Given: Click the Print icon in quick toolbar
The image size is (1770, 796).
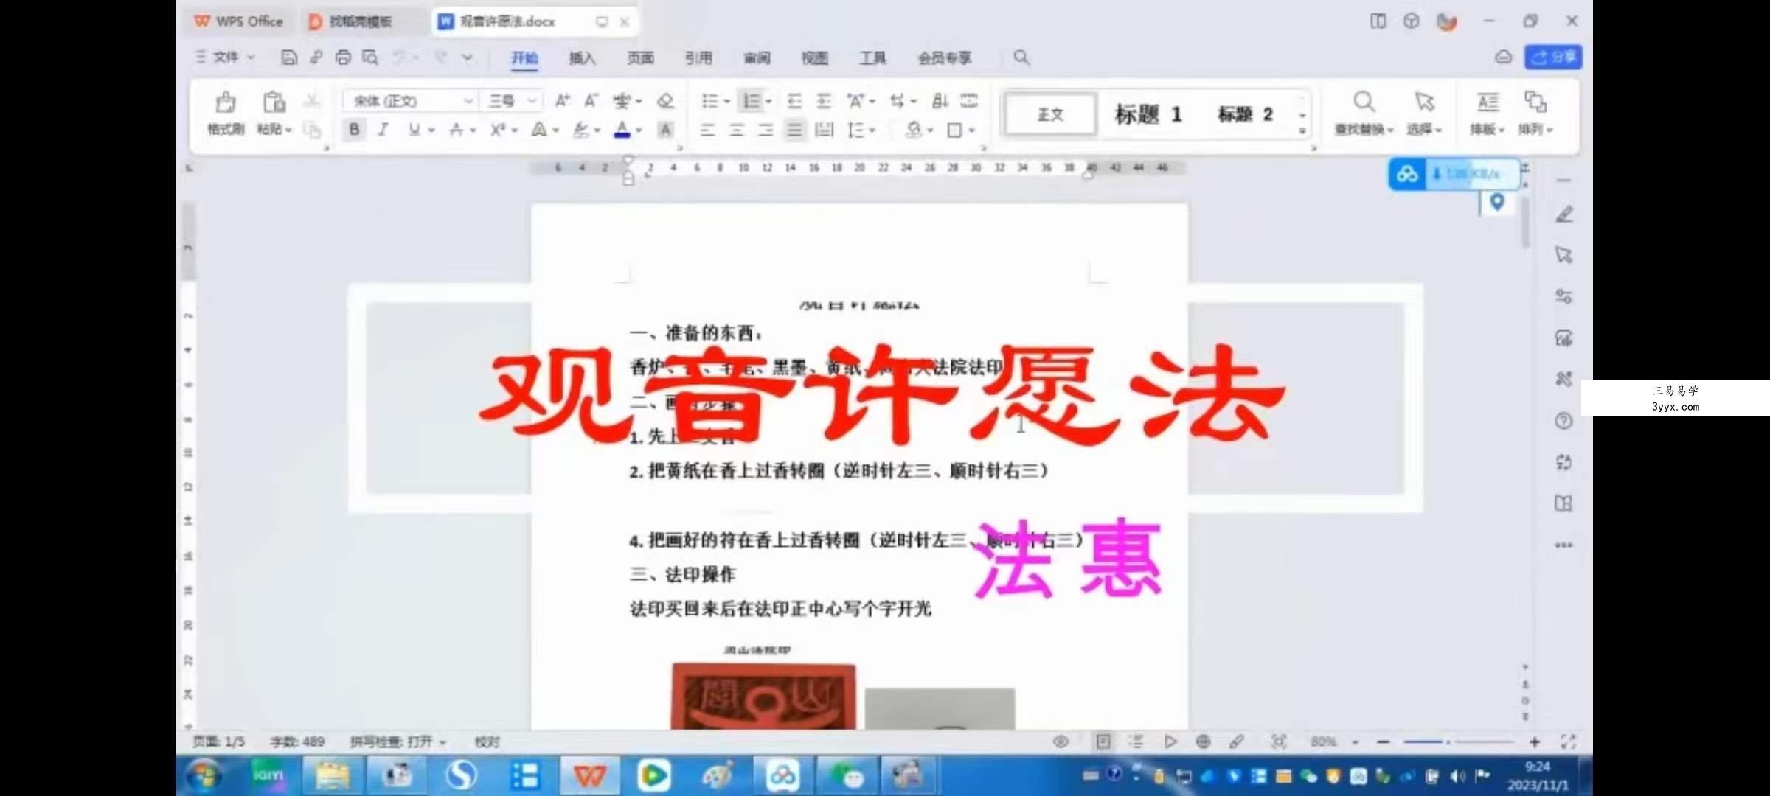Looking at the screenshot, I should [343, 57].
